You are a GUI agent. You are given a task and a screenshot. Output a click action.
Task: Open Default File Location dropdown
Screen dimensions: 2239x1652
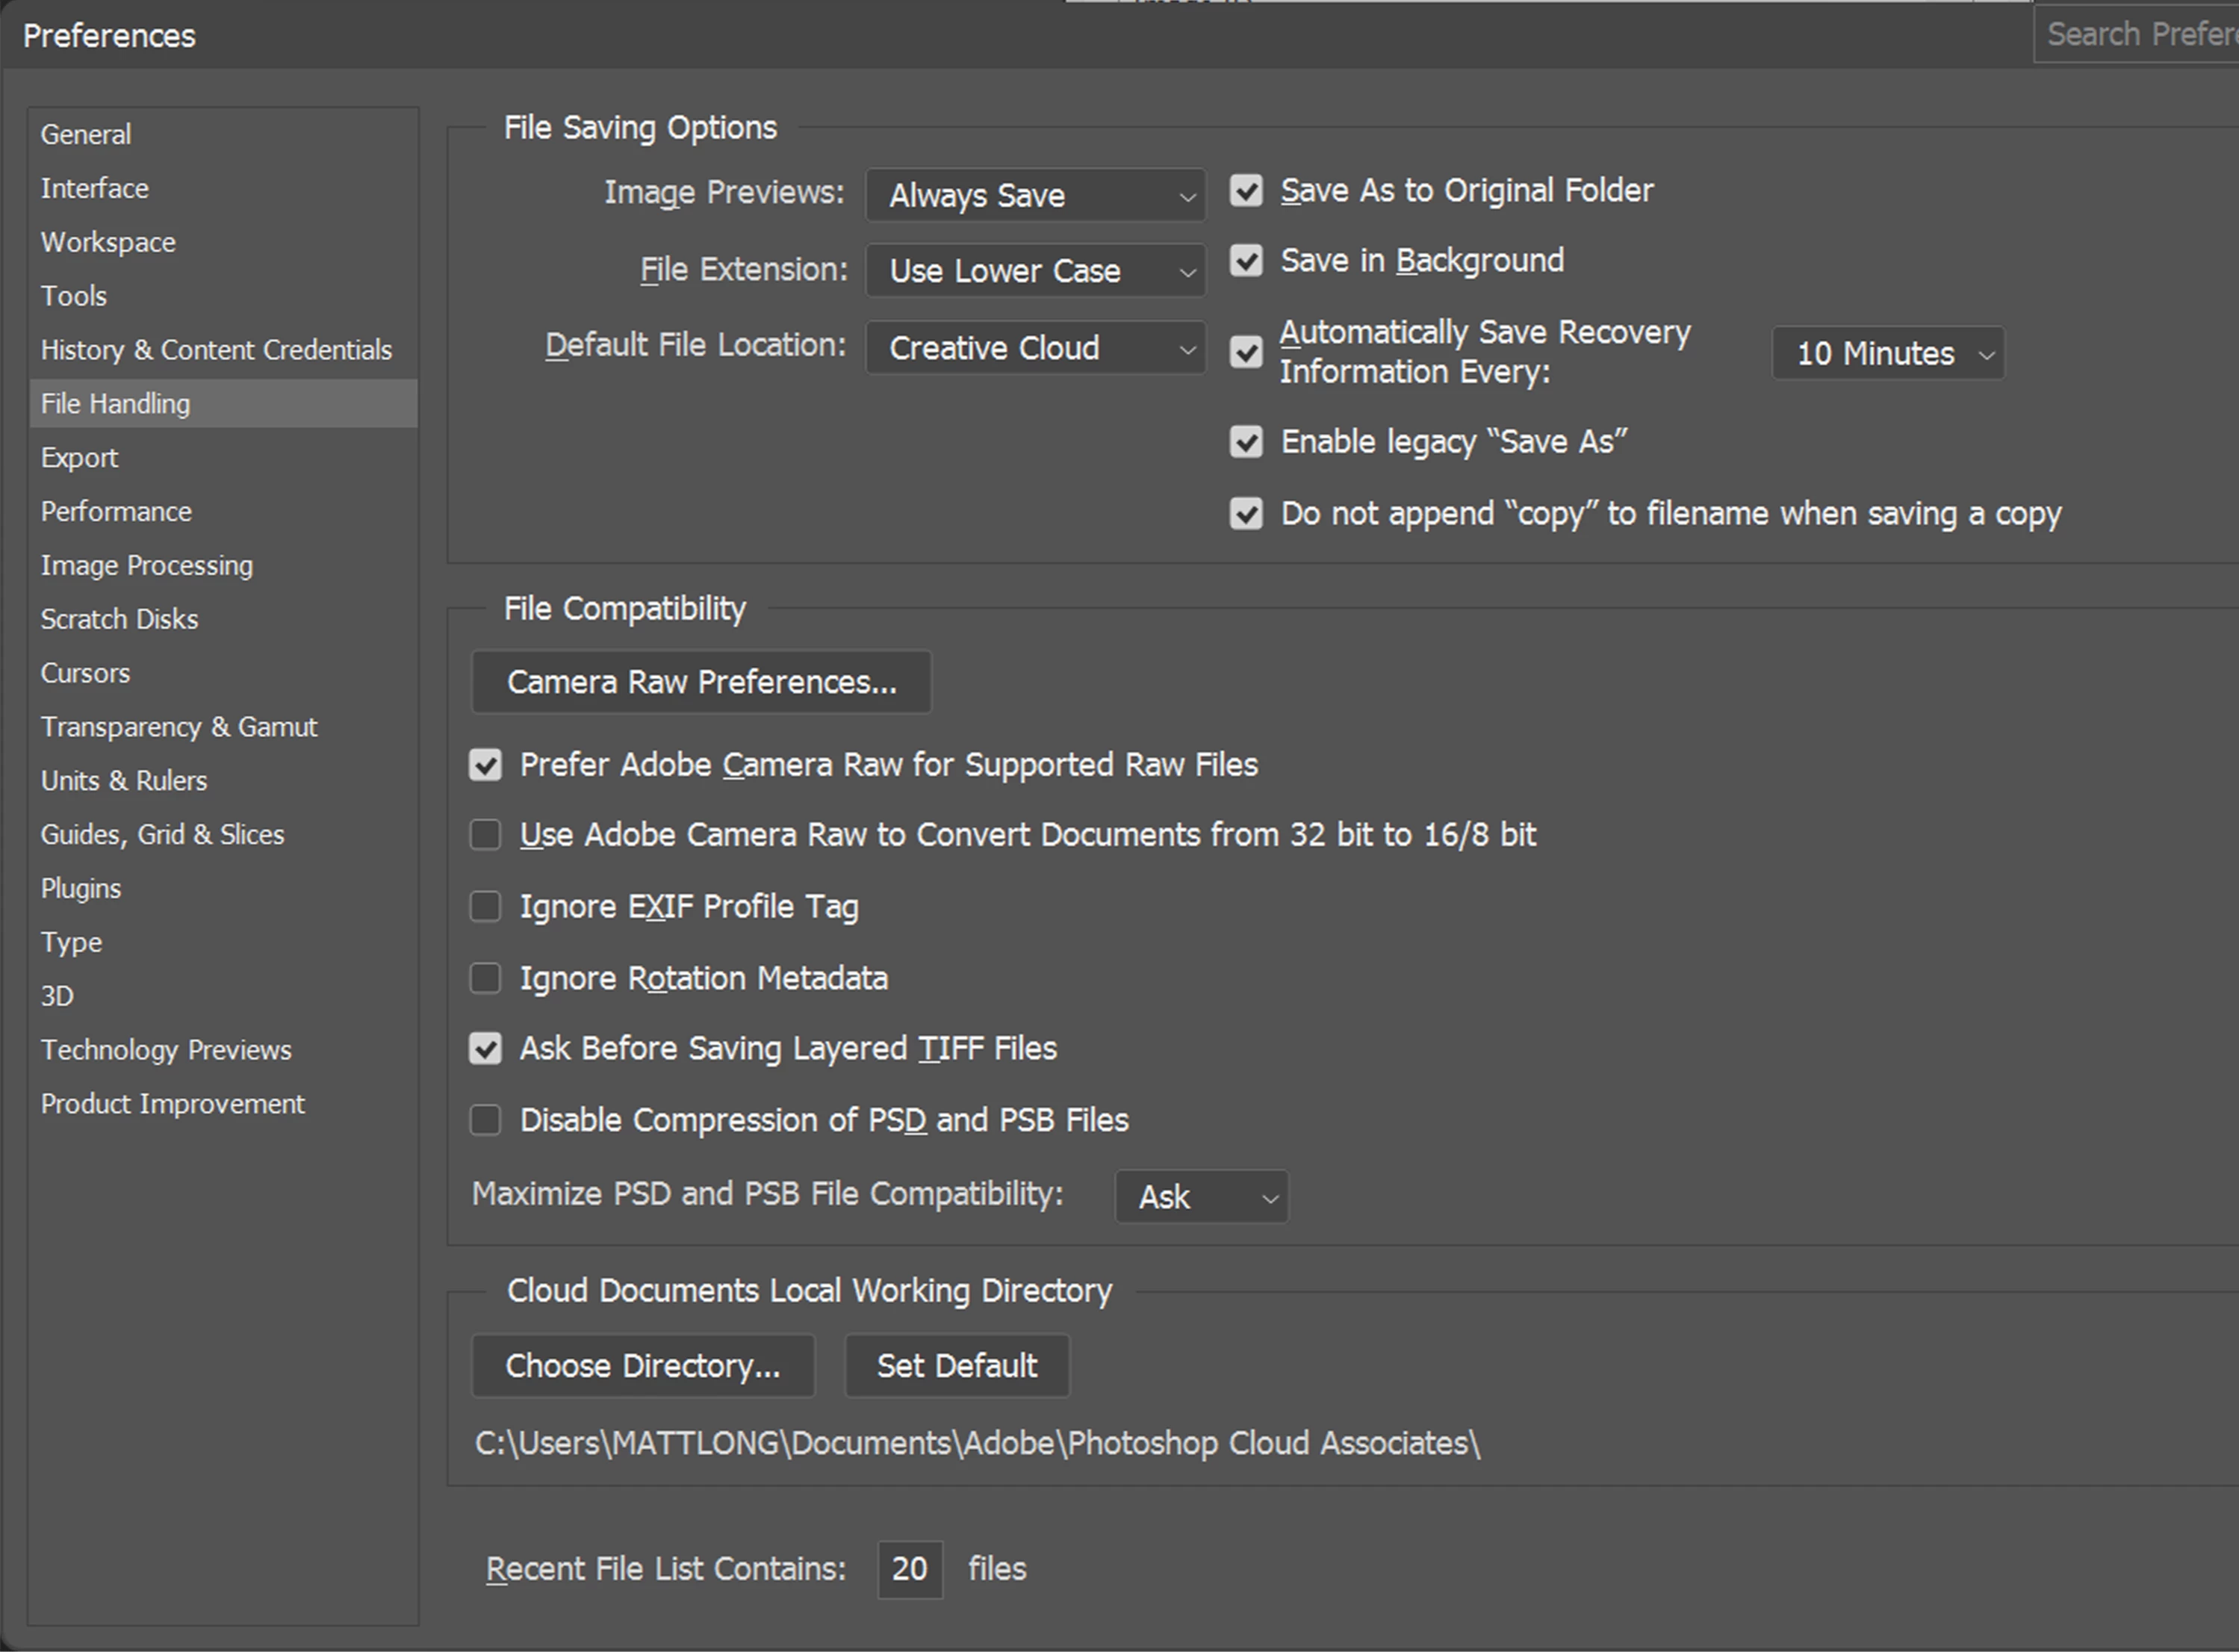point(1035,348)
